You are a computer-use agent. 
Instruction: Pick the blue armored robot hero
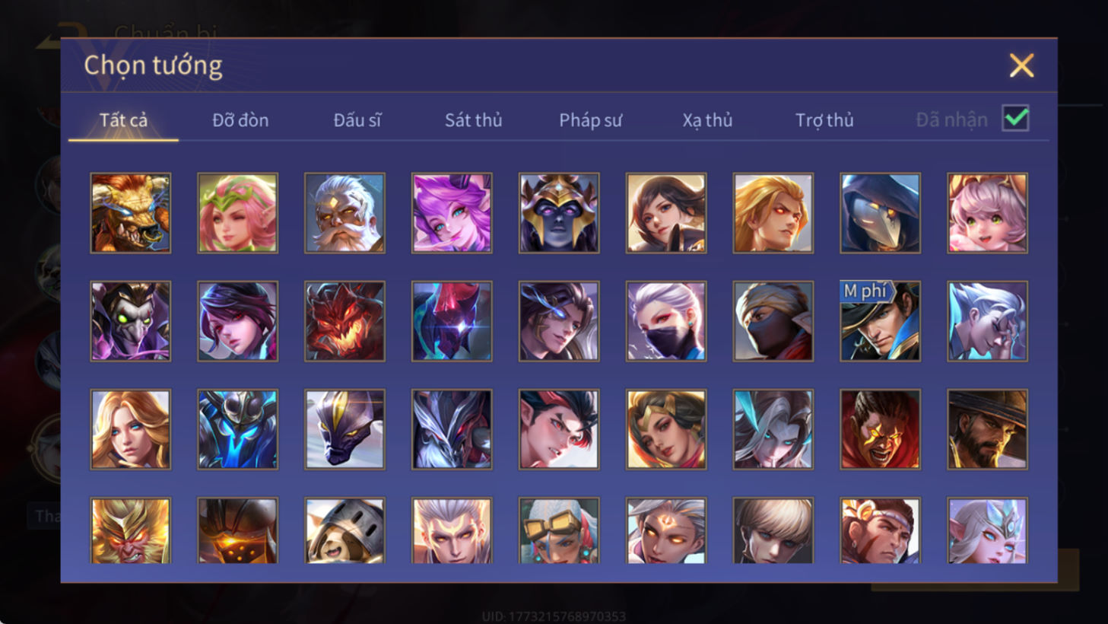(237, 429)
